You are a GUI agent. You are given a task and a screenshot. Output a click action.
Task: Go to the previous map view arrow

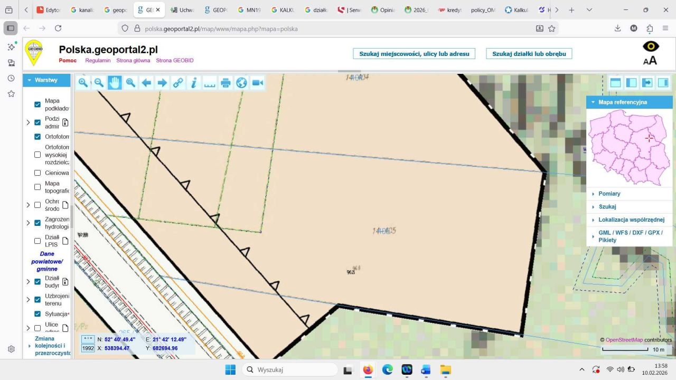tap(146, 83)
